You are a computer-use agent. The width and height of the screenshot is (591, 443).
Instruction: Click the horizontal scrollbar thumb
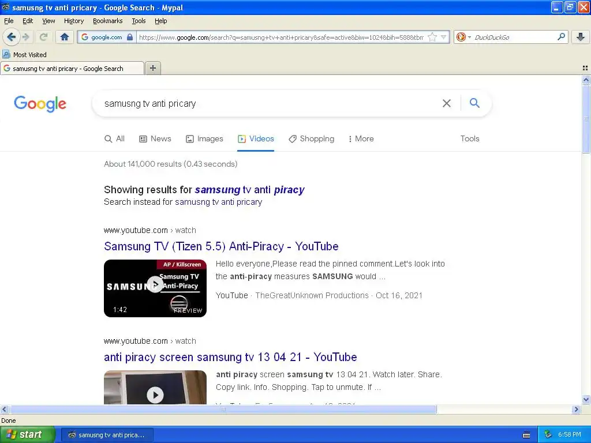[x=223, y=409]
